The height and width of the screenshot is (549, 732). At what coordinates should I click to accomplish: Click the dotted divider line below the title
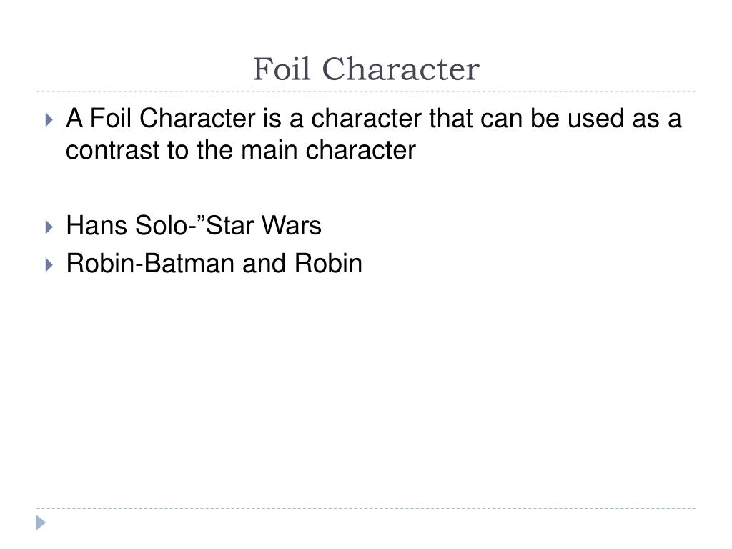(366, 91)
